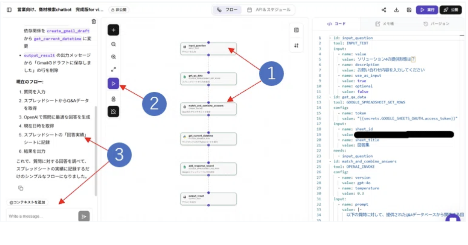Collapse the 'id: match_and_combine_answers' code block

coord(330,161)
